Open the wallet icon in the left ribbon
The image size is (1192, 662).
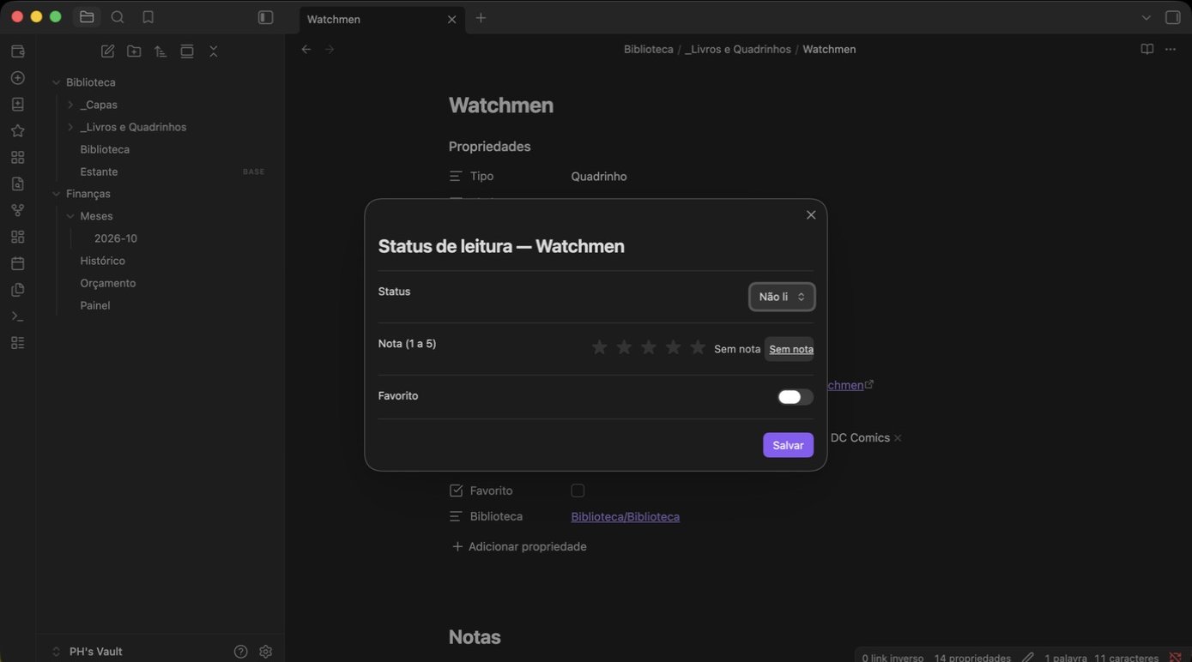pyautogui.click(x=17, y=51)
